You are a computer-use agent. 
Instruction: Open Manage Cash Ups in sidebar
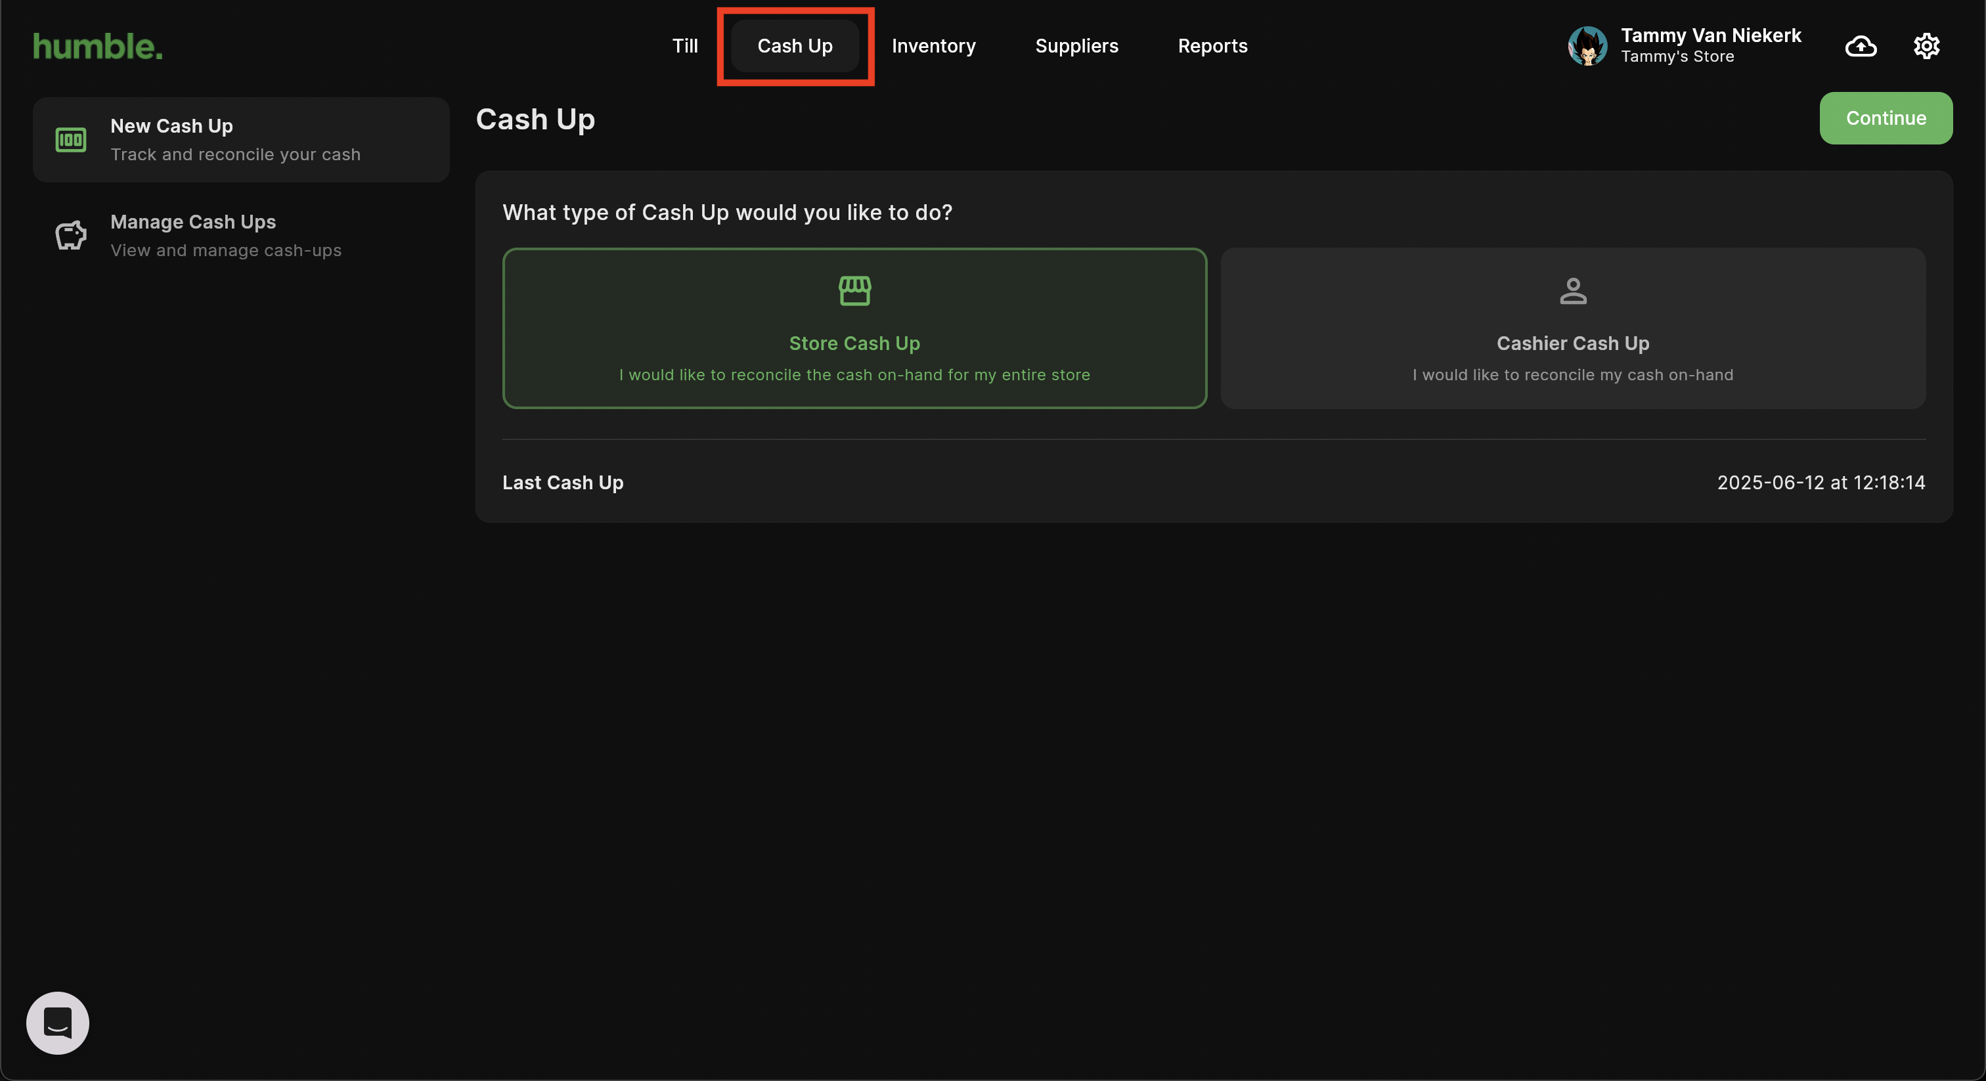click(241, 235)
